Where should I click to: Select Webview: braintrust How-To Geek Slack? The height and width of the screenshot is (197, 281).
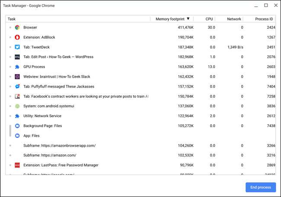(x=140, y=76)
